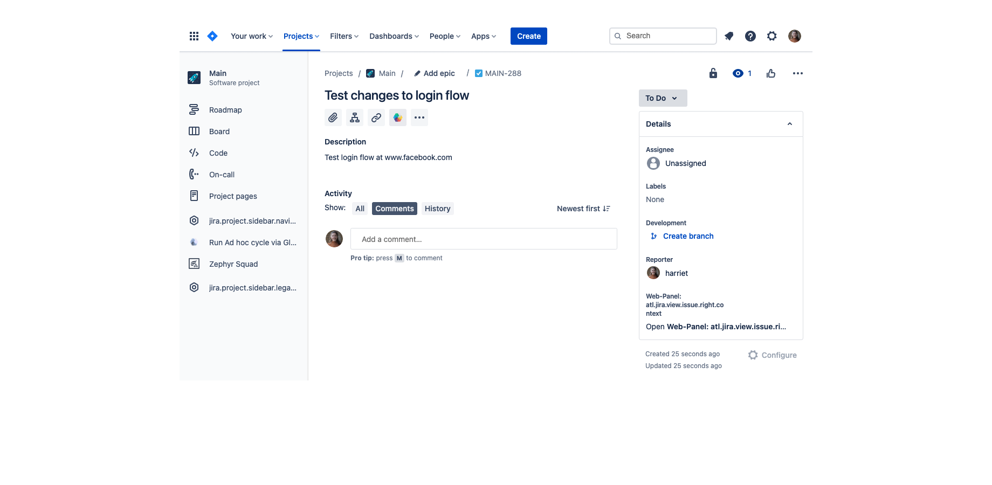Viewport: 992px width, 485px height.
Task: Open the apps icon beside the link icon
Action: [398, 117]
